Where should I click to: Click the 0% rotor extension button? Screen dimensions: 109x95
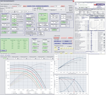[x=61, y=48]
